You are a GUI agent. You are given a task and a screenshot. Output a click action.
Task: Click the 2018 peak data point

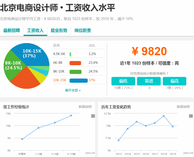coord(164,116)
